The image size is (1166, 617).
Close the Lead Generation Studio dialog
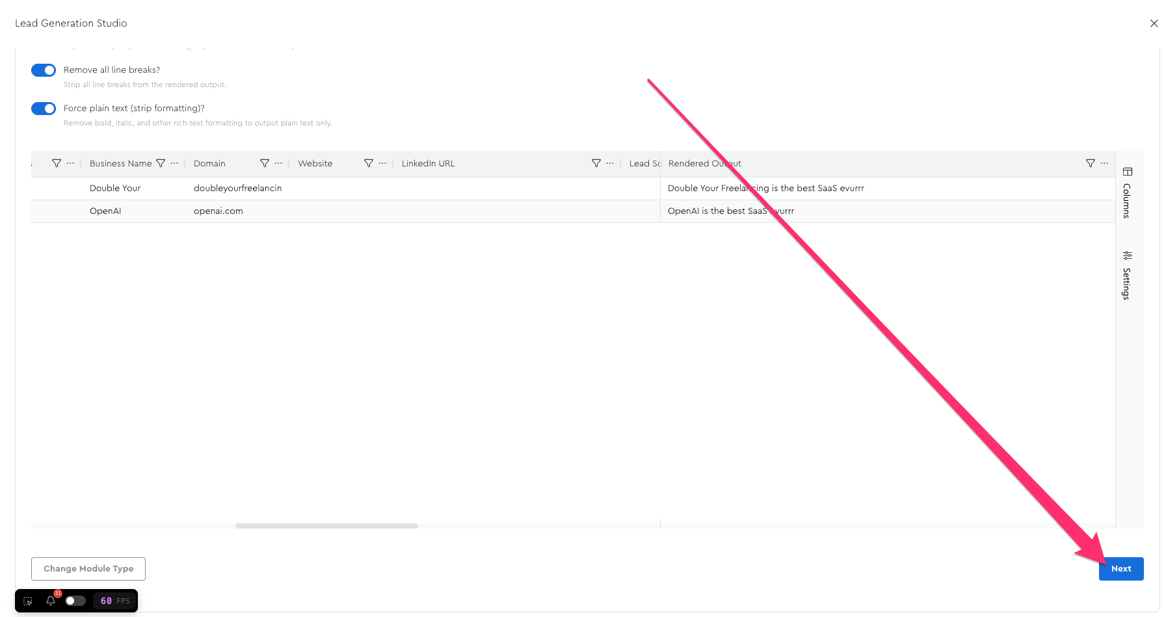(1154, 23)
